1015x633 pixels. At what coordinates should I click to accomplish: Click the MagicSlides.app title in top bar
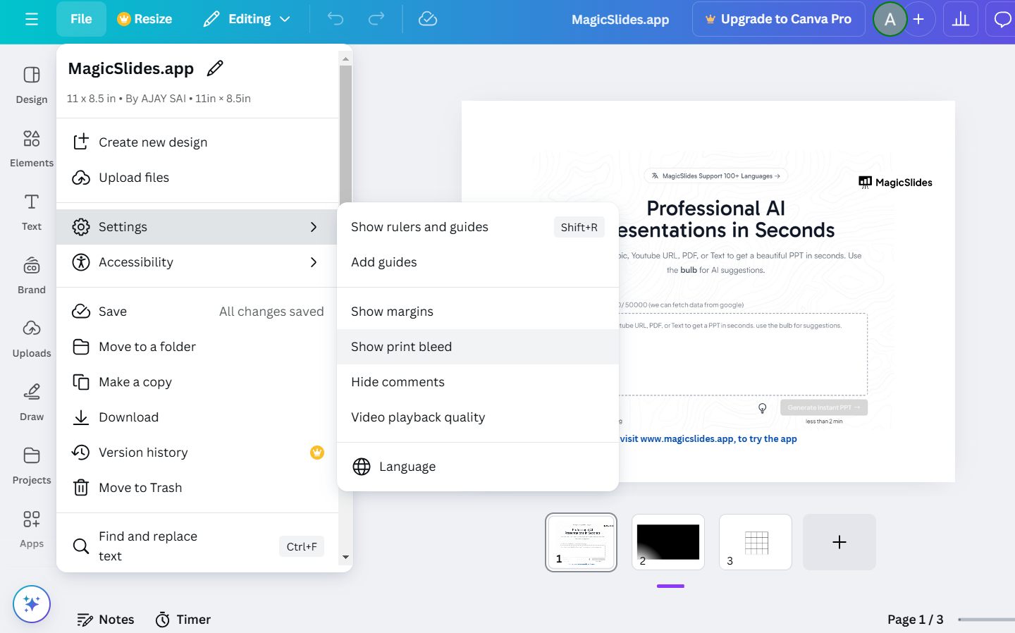tap(620, 20)
